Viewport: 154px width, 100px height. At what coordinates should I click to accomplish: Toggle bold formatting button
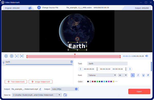pos(133,75)
